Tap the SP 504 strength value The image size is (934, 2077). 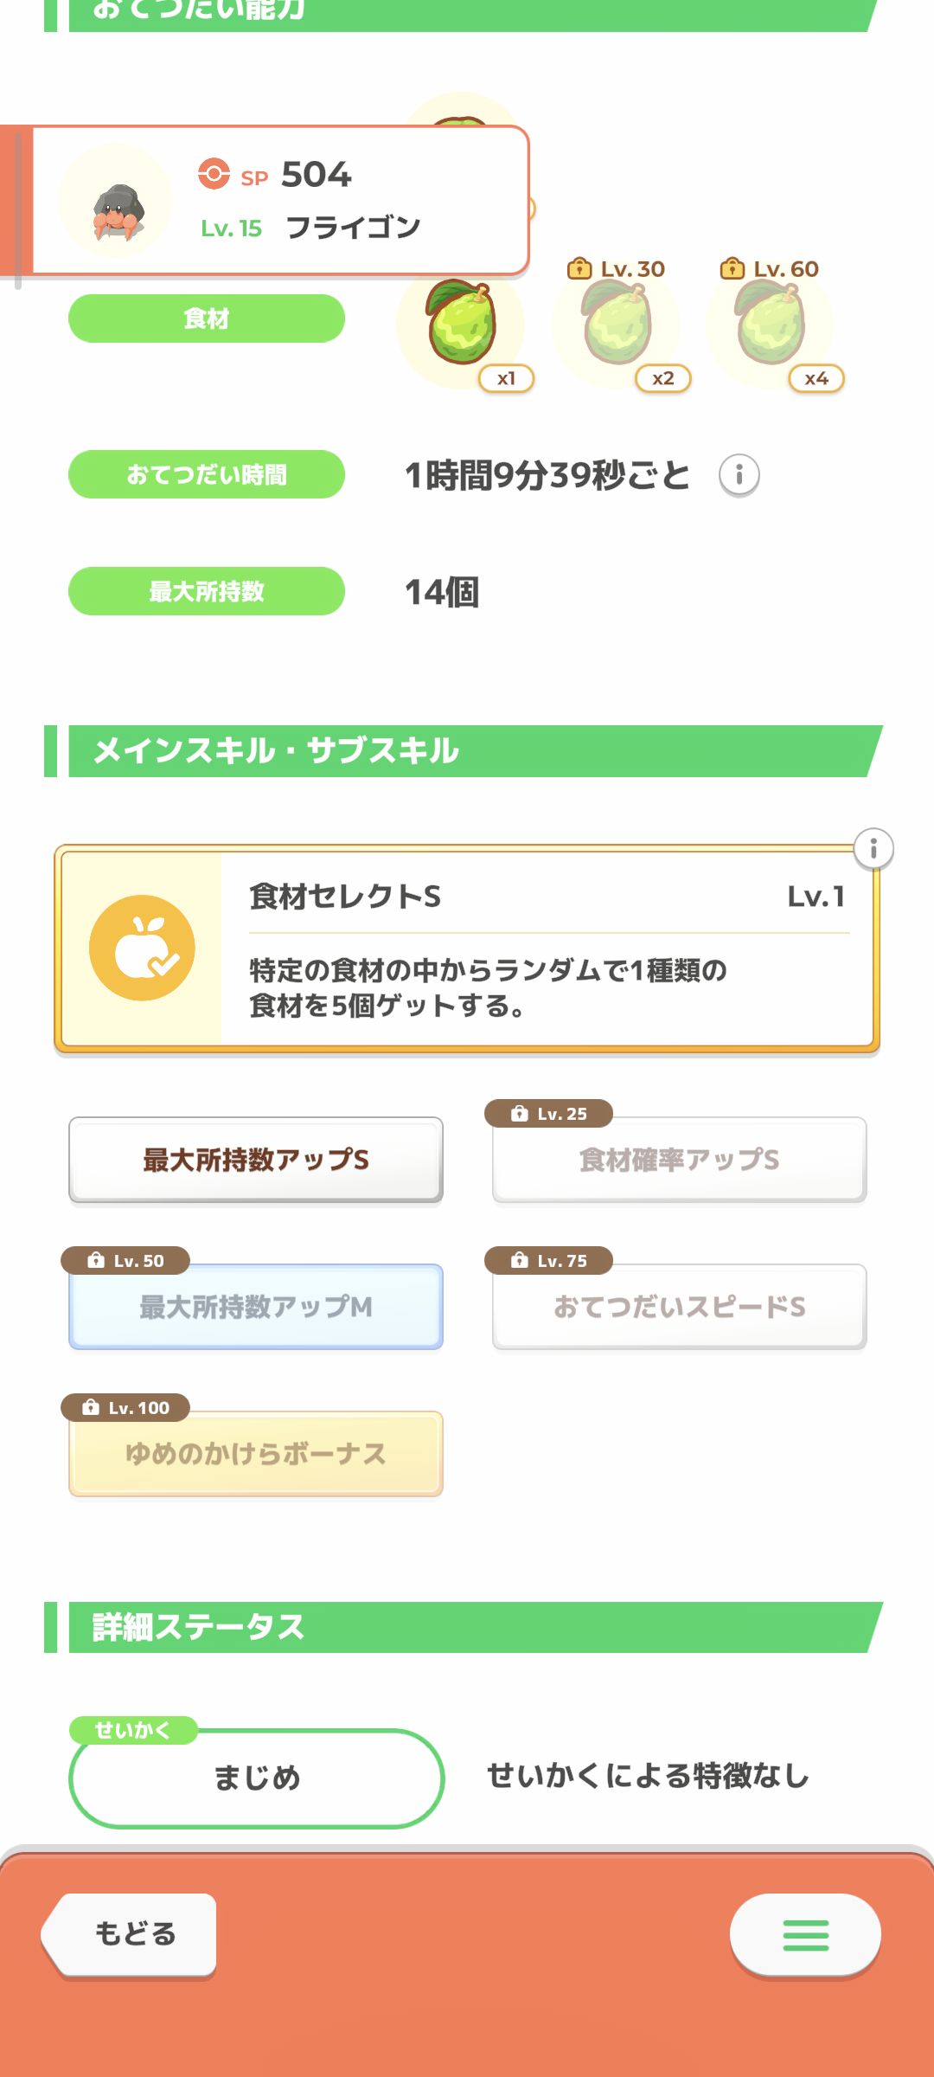click(316, 175)
